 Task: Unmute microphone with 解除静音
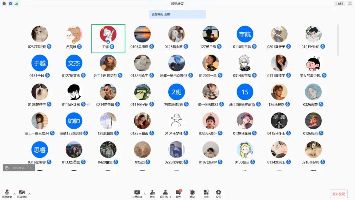[7, 193]
